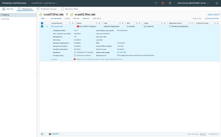Sort by Replication Server column
This screenshot has width=221, height=137.
(190, 23)
